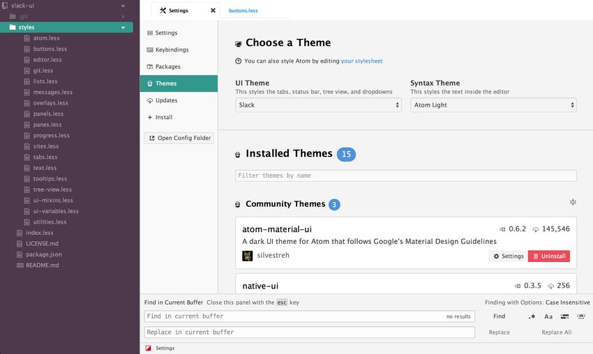Image resolution: width=593 pixels, height=354 pixels.
Task: Click the paint bucket icon beside Choose a Theme
Action: 239,43
